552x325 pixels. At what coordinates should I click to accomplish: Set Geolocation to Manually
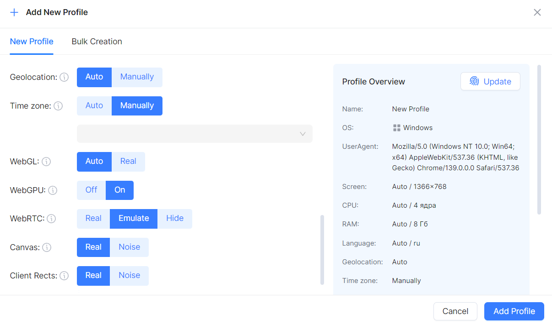[137, 77]
